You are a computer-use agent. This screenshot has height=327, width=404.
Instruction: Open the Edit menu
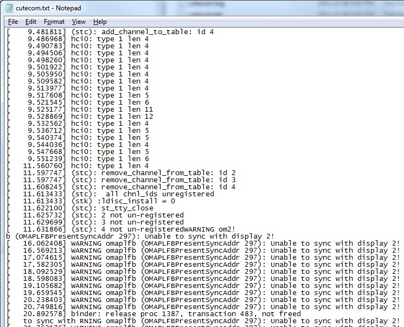[31, 22]
